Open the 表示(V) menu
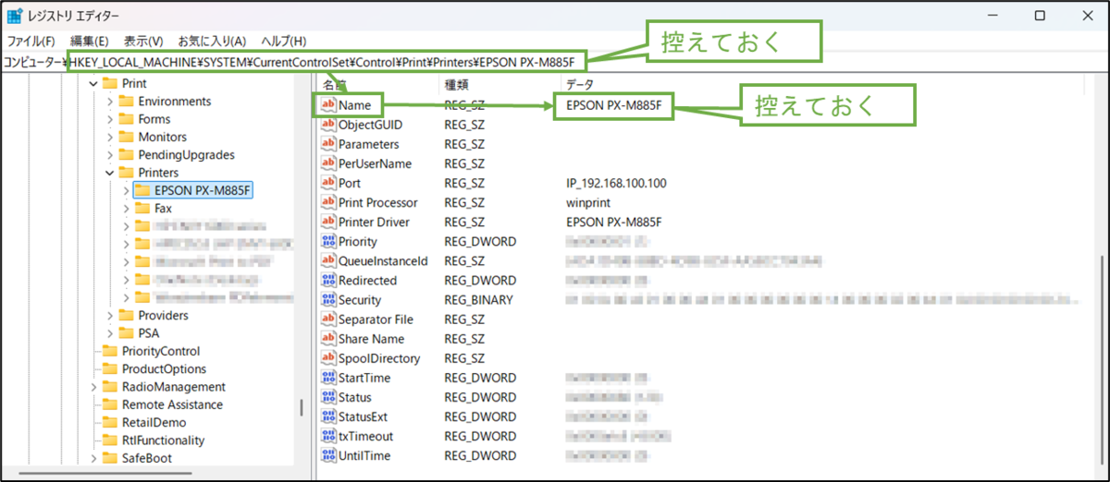 143,42
